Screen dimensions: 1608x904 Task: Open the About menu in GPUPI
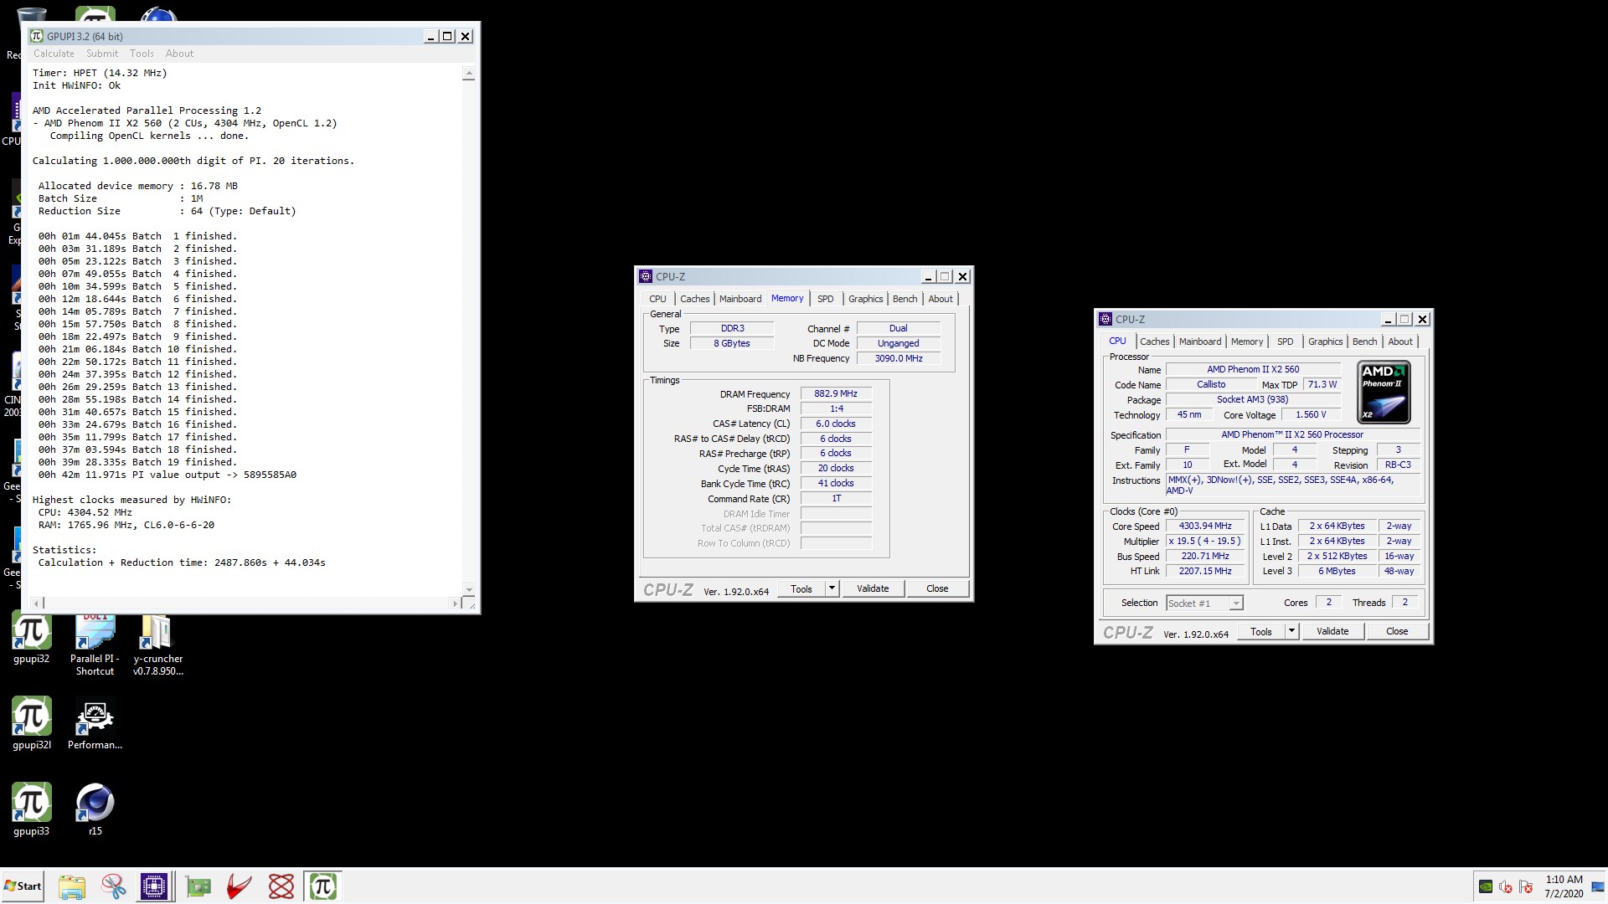coord(179,54)
